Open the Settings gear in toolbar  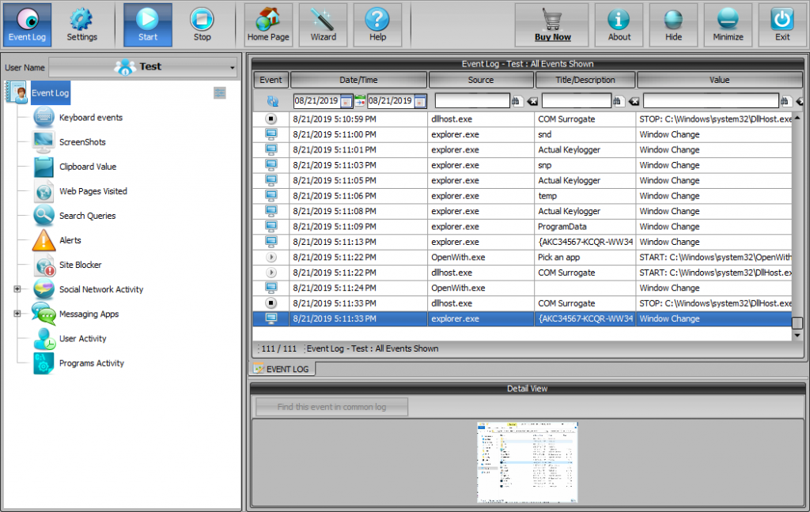coord(81,24)
